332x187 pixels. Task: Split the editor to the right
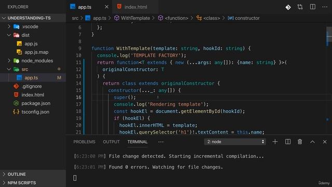[312, 7]
